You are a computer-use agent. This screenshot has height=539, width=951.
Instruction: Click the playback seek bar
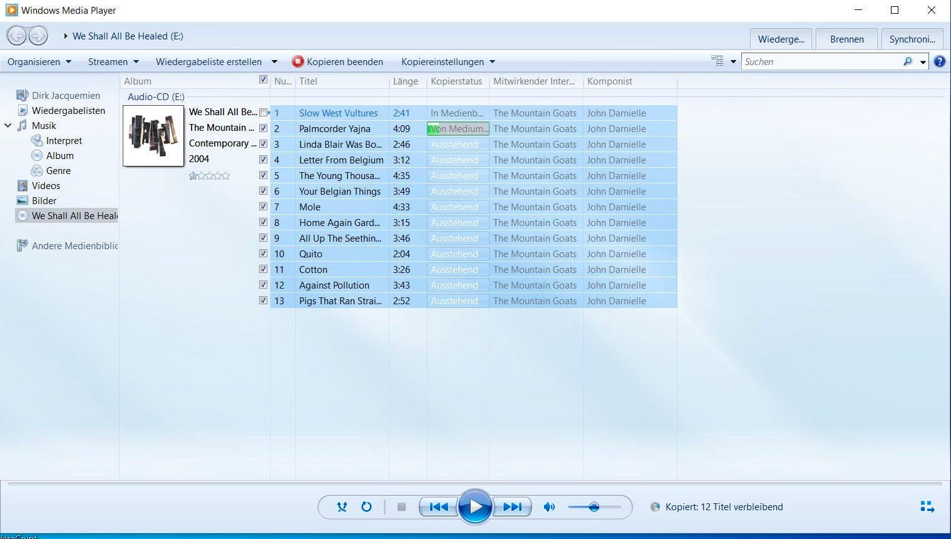[475, 483]
